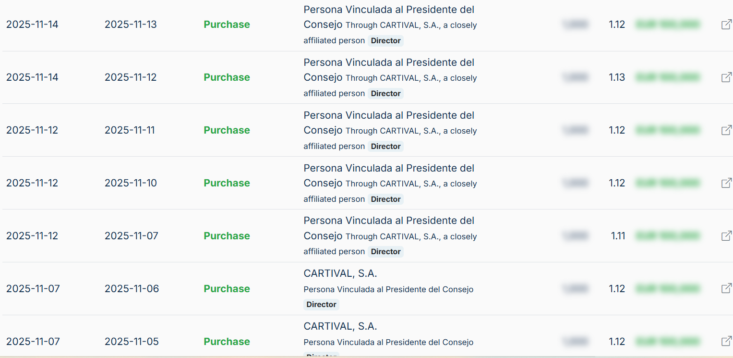
Task: Open external link for 2025-11-11 purchase
Action: pos(726,130)
